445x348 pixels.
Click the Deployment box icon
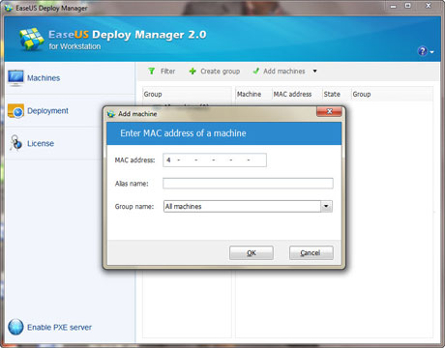click(15, 111)
